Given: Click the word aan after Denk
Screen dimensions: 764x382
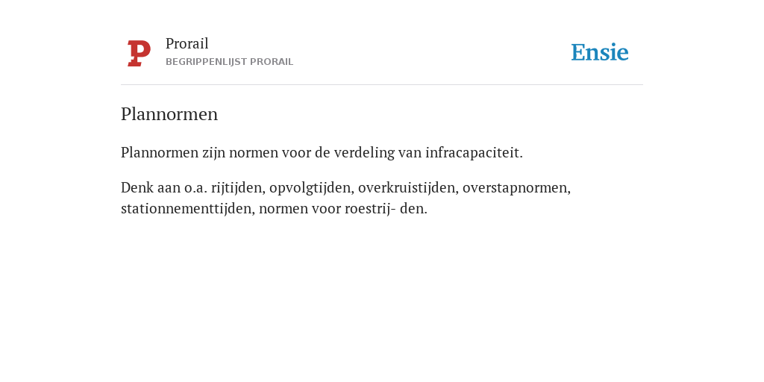Looking at the screenshot, I should [169, 188].
